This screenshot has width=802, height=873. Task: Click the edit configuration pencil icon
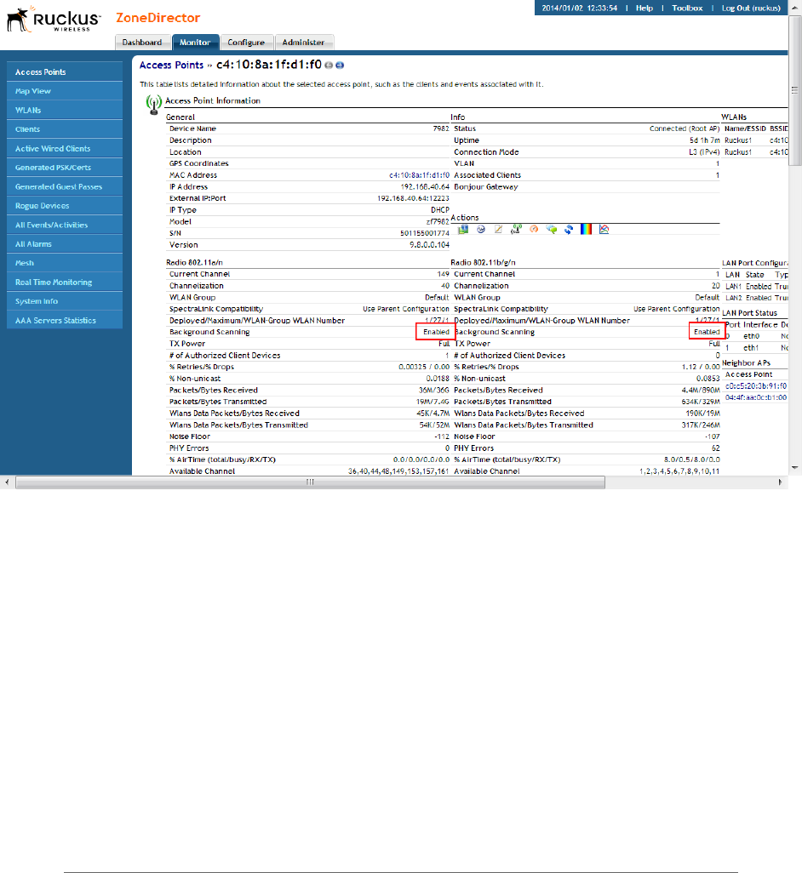coord(498,230)
